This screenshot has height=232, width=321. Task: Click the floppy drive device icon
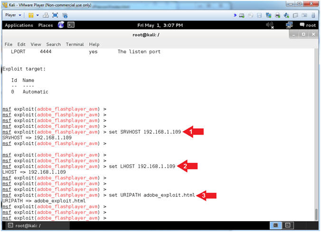coord(259,15)
